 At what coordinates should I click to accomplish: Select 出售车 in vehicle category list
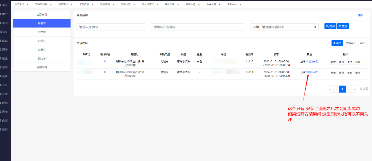tap(42, 32)
